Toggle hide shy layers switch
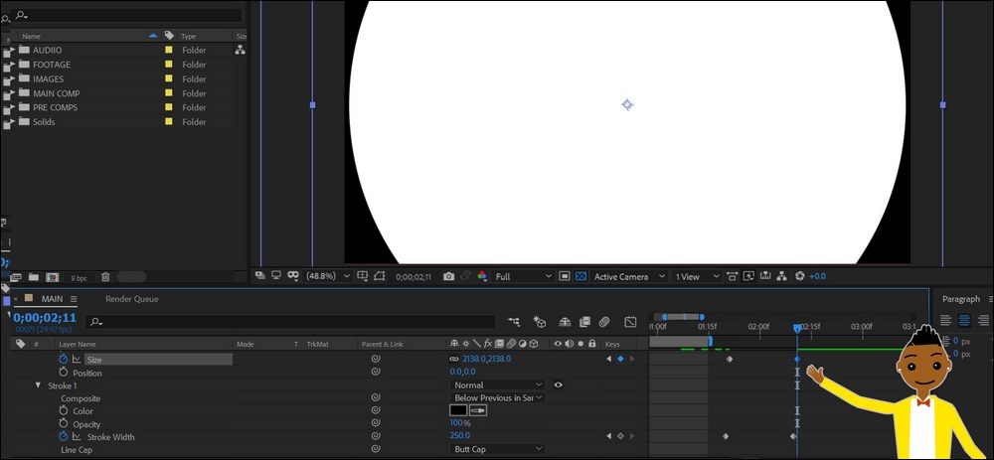Viewport: 994px width, 460px height. pos(565,322)
